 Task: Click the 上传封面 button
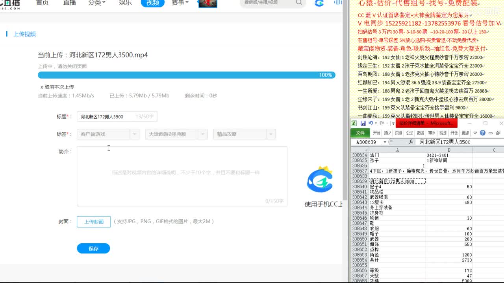(x=94, y=222)
